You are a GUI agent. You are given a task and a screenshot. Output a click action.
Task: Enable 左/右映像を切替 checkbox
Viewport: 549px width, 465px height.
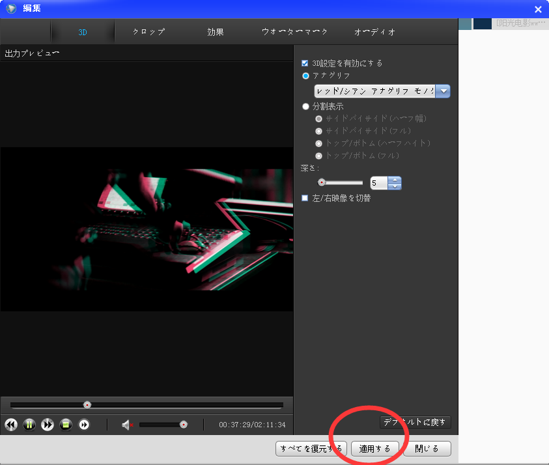(x=305, y=198)
